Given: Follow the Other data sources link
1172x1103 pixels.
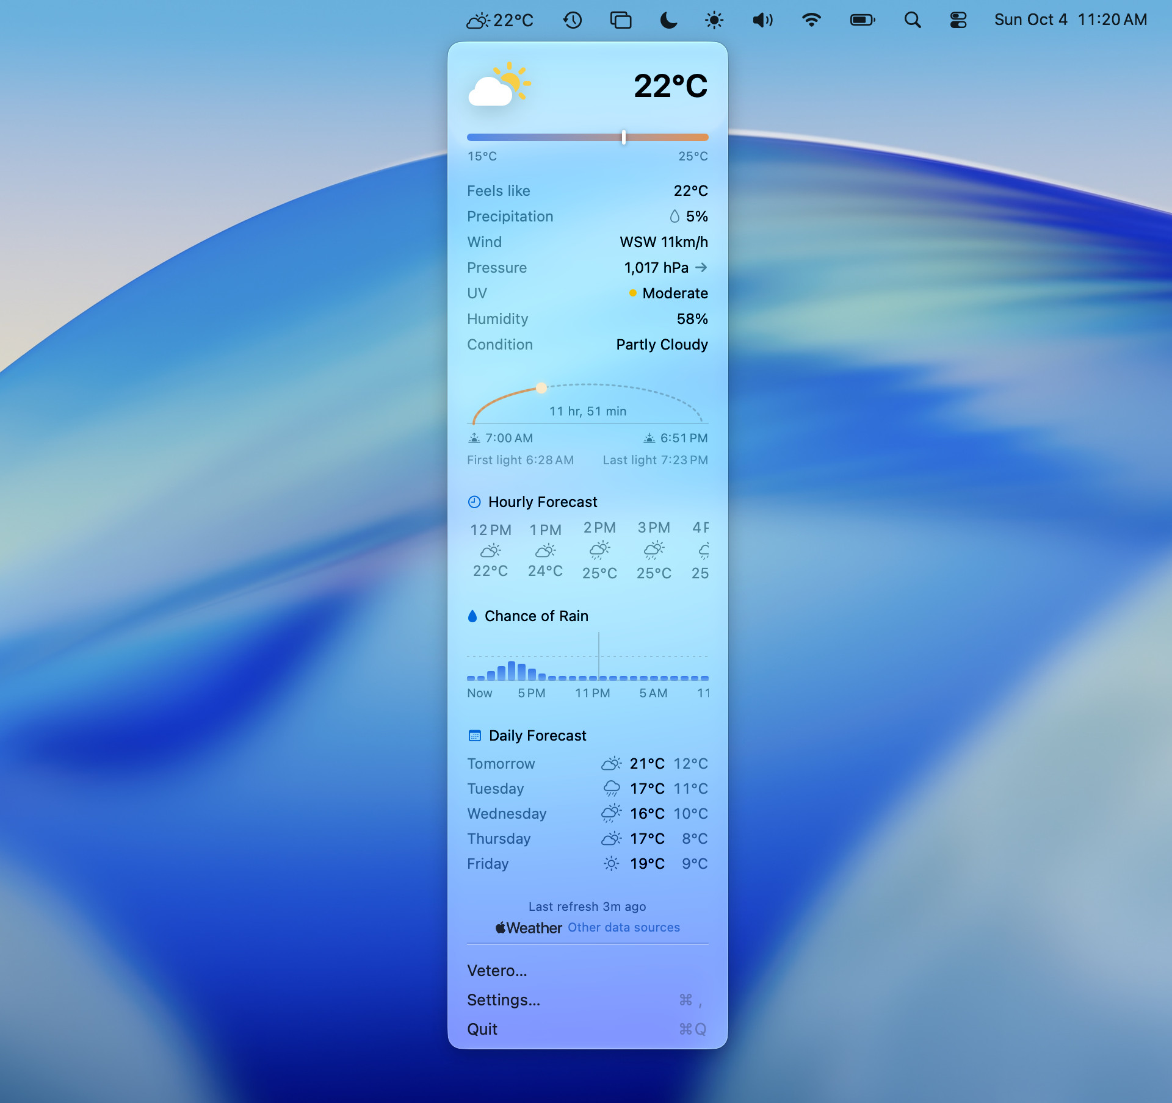Looking at the screenshot, I should [x=624, y=927].
